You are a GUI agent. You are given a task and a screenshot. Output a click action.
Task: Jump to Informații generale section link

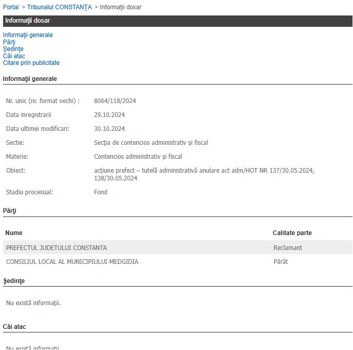(28, 35)
